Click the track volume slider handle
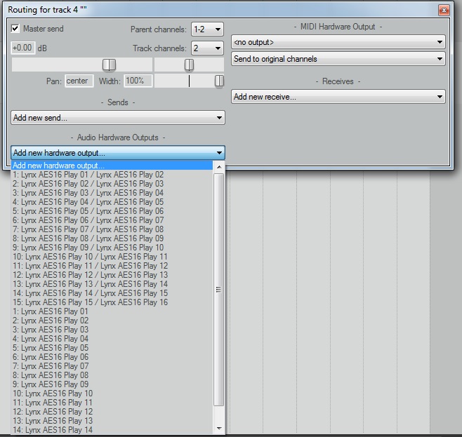The width and height of the screenshot is (462, 437). 109,65
